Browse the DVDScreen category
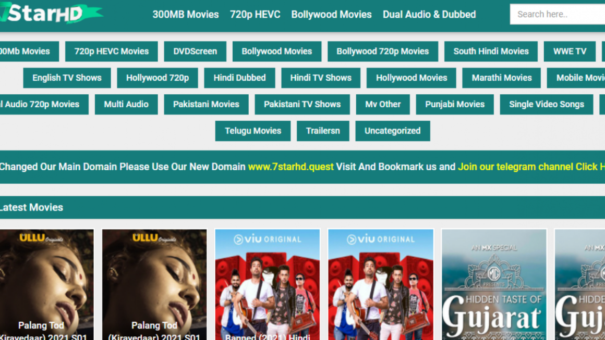Image resolution: width=605 pixels, height=340 pixels. [x=195, y=51]
